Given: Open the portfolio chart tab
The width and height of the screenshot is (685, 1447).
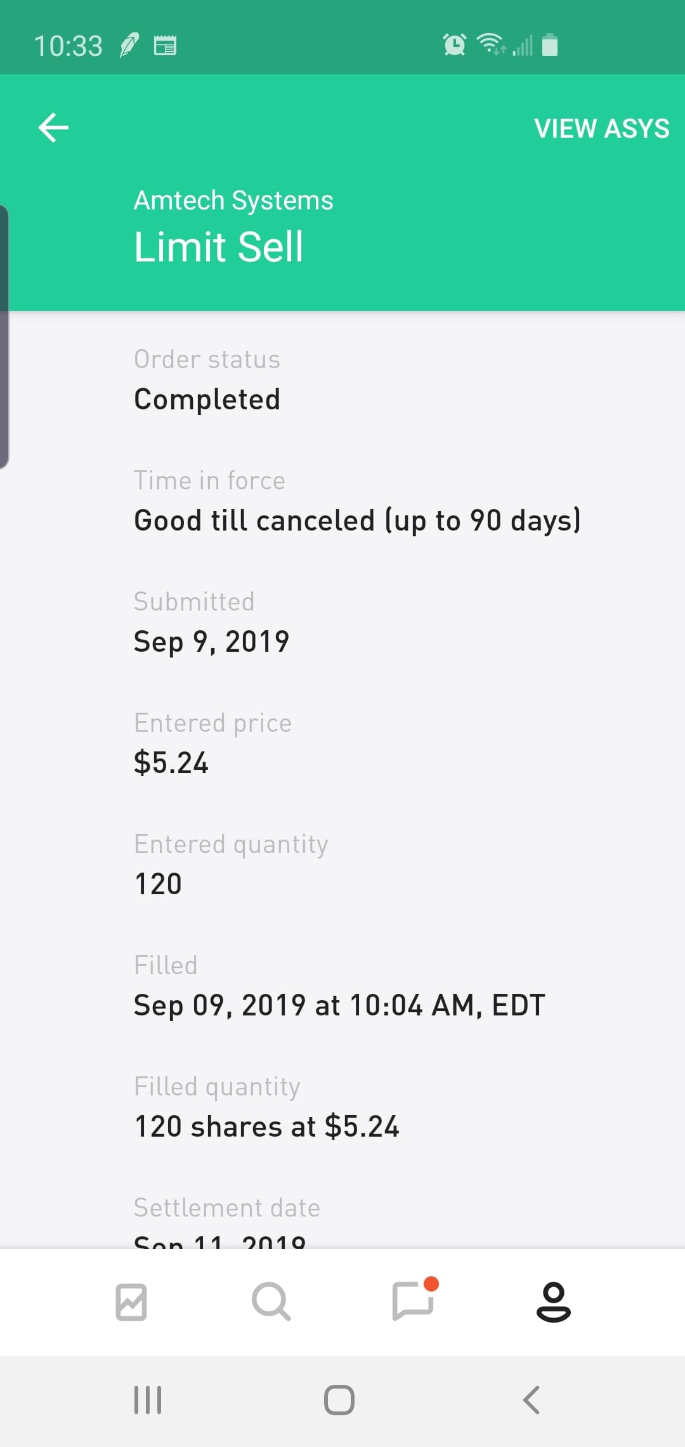Looking at the screenshot, I should (x=131, y=1302).
